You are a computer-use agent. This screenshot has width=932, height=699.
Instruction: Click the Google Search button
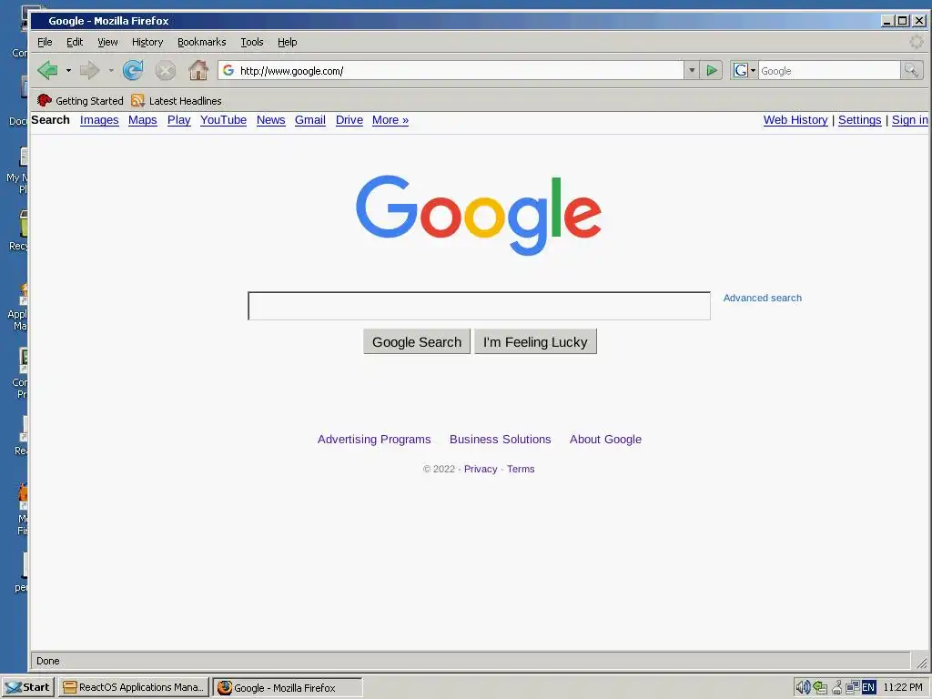(417, 342)
